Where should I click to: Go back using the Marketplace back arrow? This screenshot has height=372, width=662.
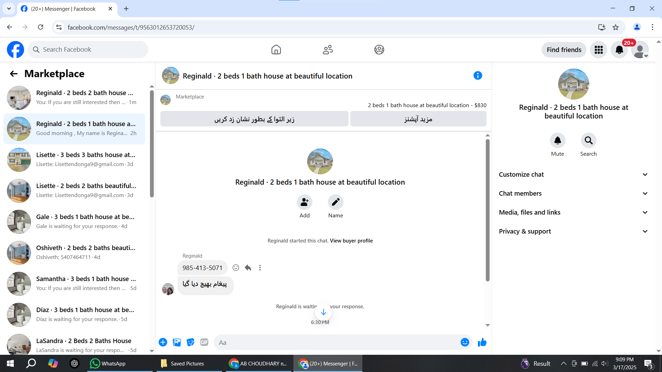pos(14,74)
